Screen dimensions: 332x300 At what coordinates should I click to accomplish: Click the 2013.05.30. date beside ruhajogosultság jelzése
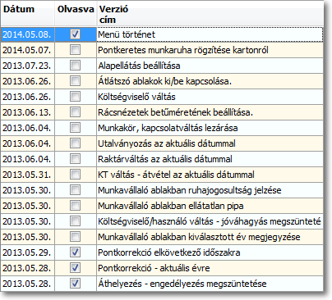point(27,190)
